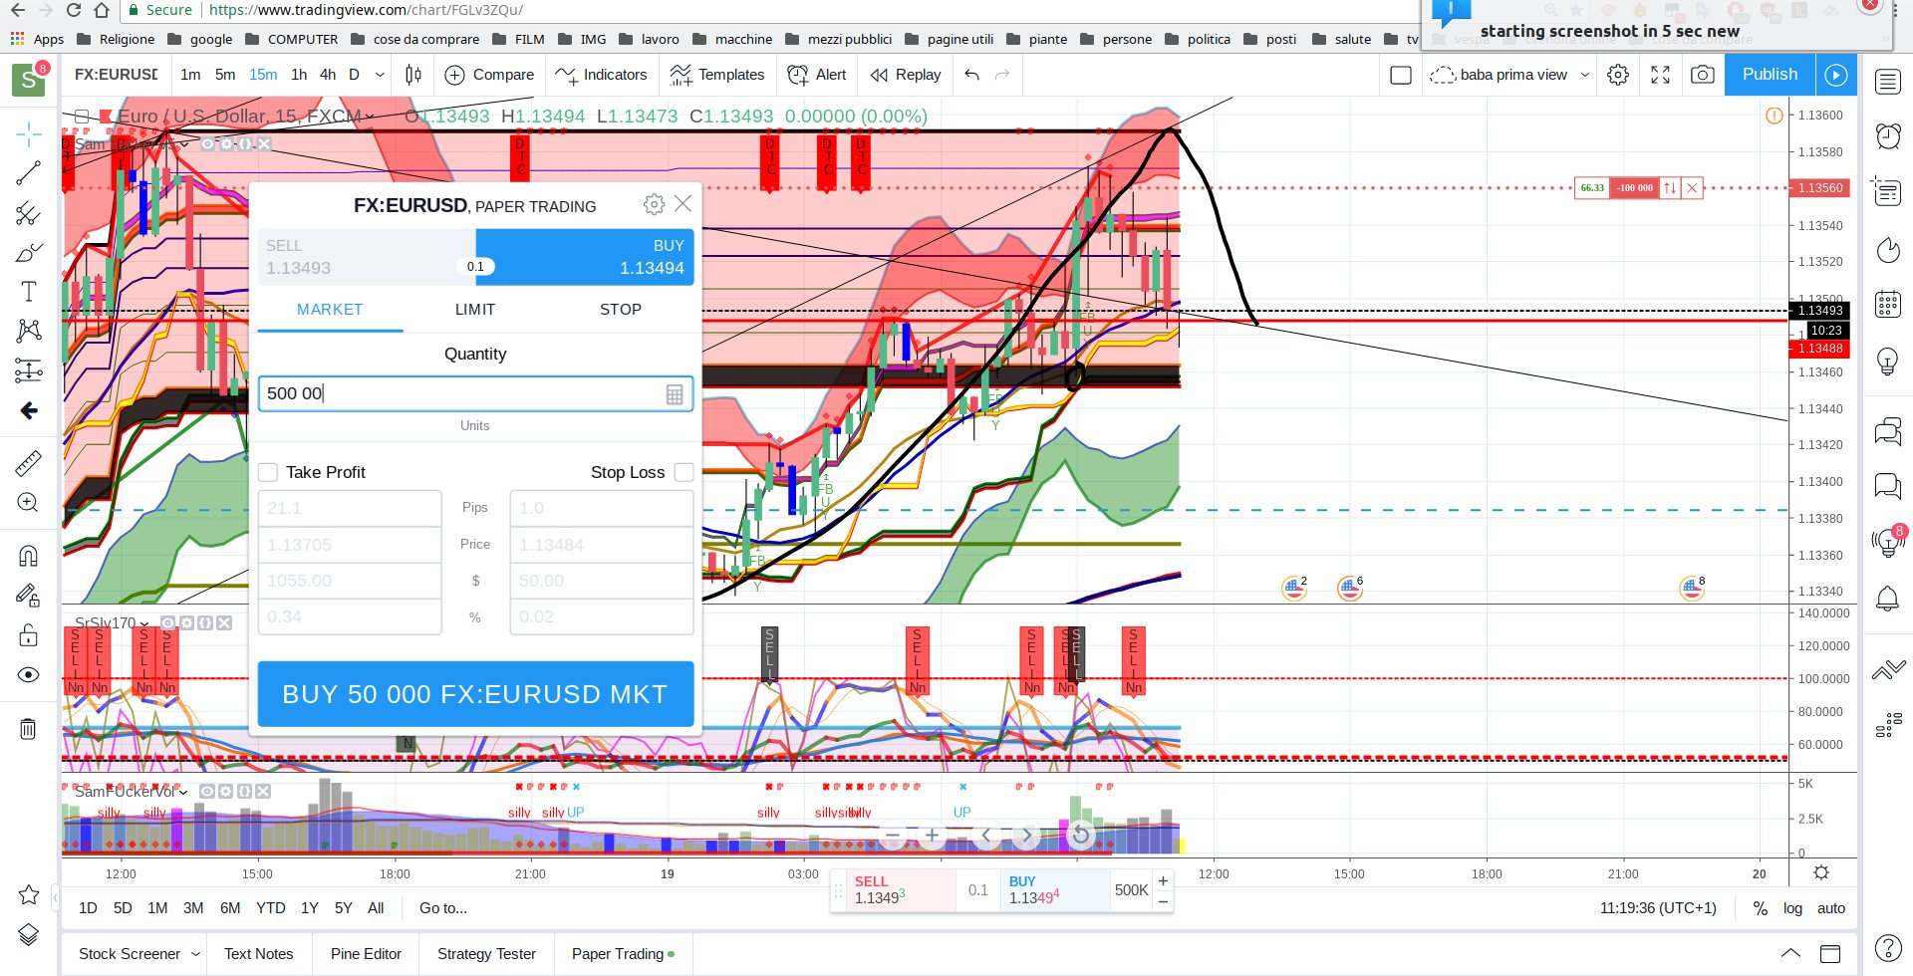Select the crosshair cursor tool

[28, 133]
